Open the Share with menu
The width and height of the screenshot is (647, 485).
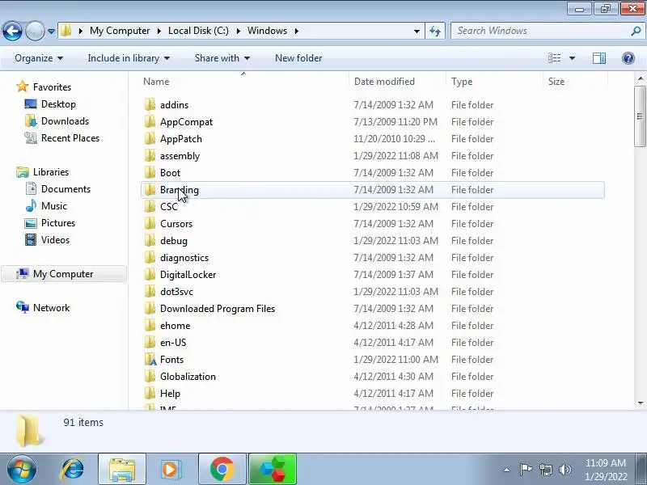tap(222, 58)
